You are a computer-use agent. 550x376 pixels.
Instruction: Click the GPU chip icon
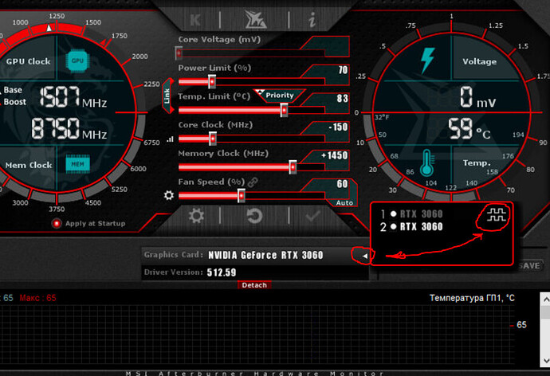(77, 61)
